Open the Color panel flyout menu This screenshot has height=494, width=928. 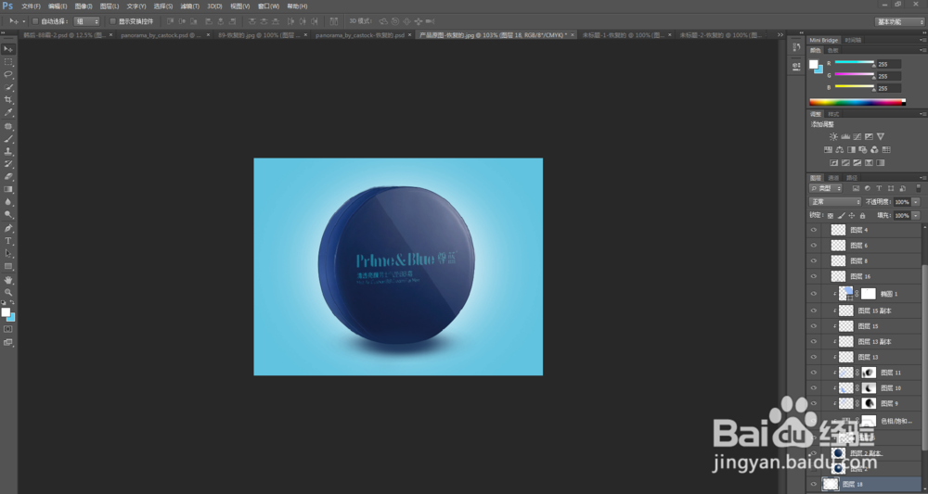click(923, 51)
